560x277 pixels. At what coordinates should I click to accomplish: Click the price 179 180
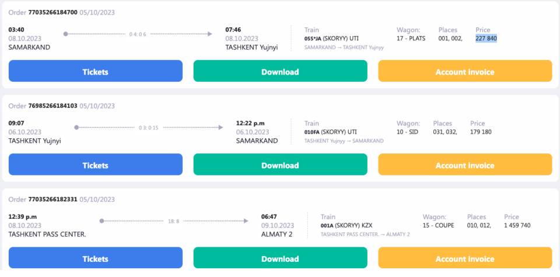pos(481,132)
